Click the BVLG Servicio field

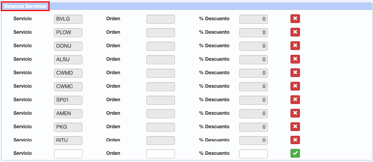coord(68,19)
